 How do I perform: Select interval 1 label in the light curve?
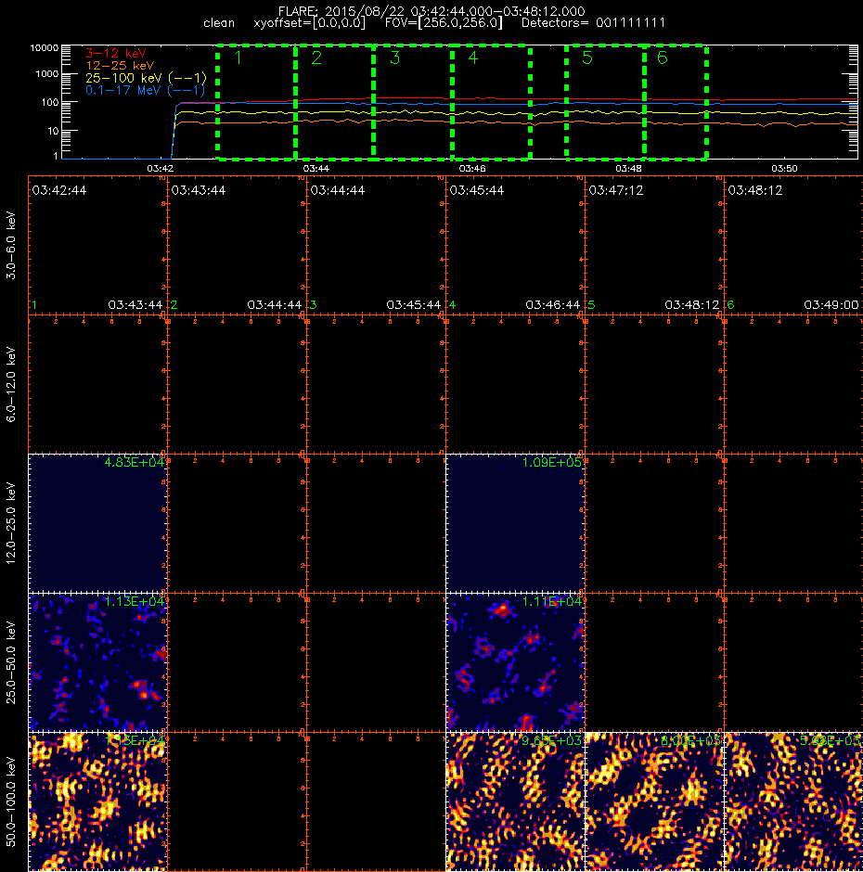point(238,58)
